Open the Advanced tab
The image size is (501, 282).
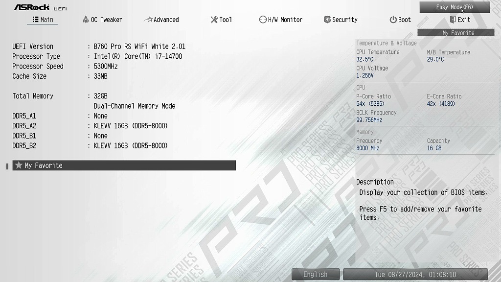pyautogui.click(x=161, y=20)
